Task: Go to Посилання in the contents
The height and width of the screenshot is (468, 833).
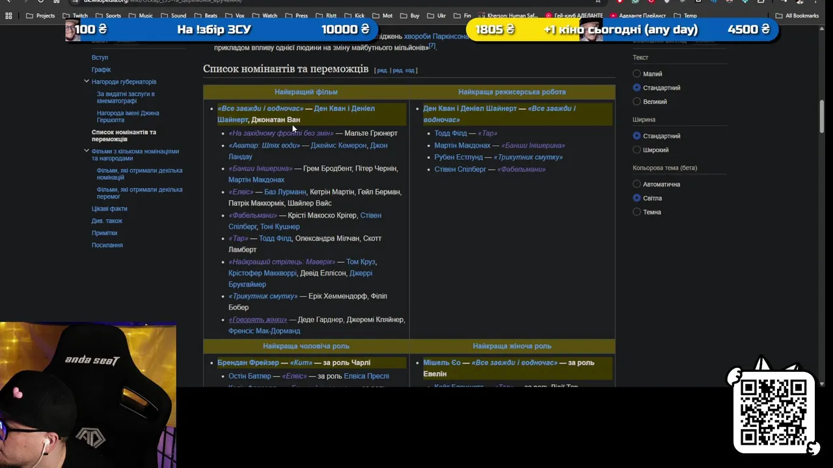Action: 107,245
